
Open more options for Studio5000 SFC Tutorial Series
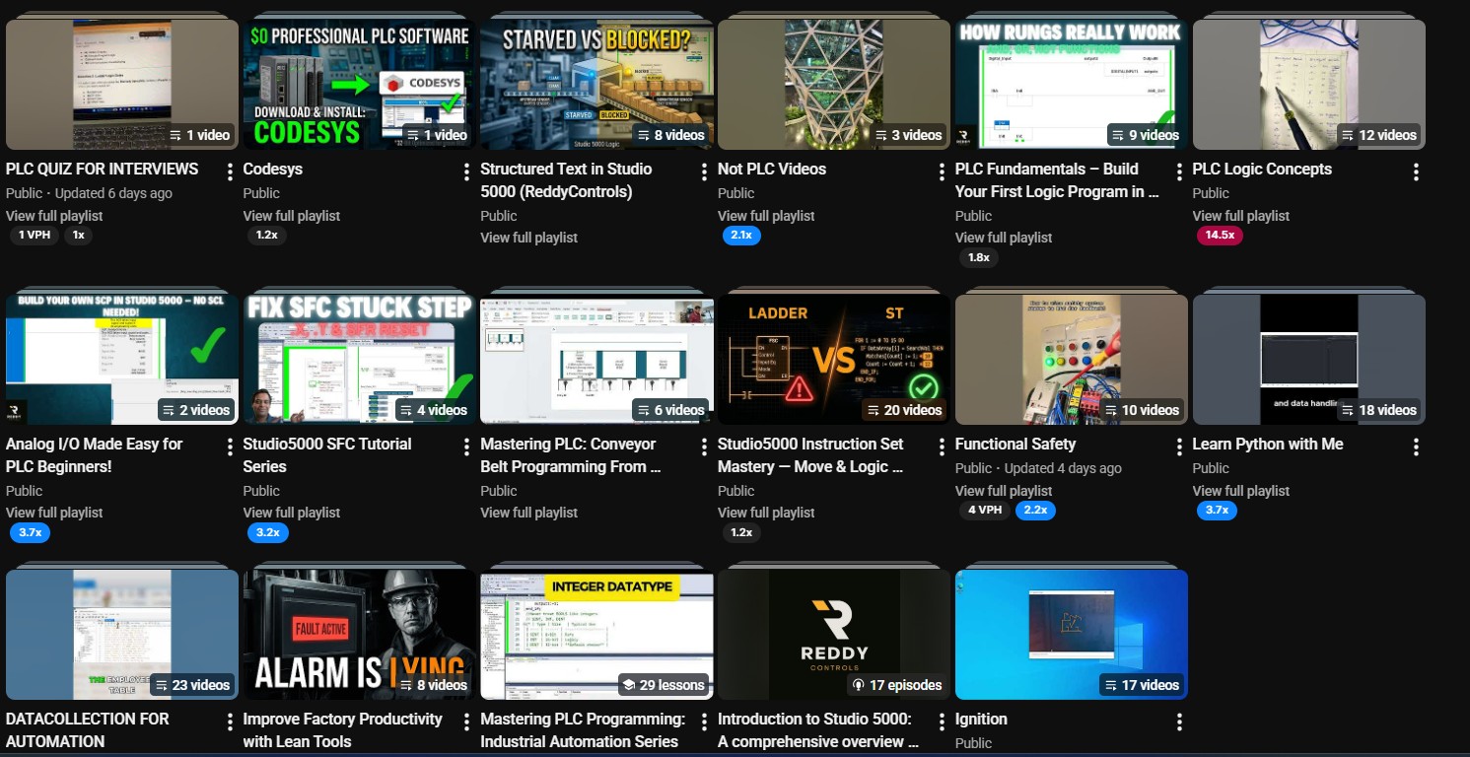tap(466, 447)
